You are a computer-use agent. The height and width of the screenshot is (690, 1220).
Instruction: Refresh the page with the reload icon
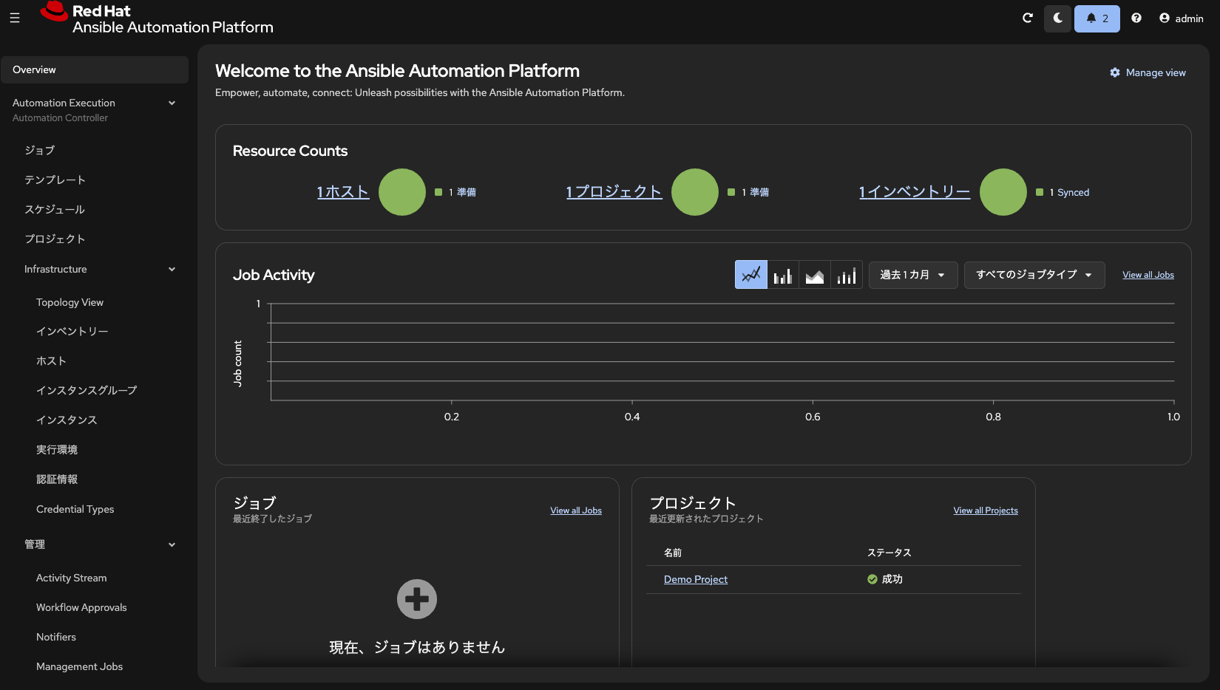tap(1027, 18)
